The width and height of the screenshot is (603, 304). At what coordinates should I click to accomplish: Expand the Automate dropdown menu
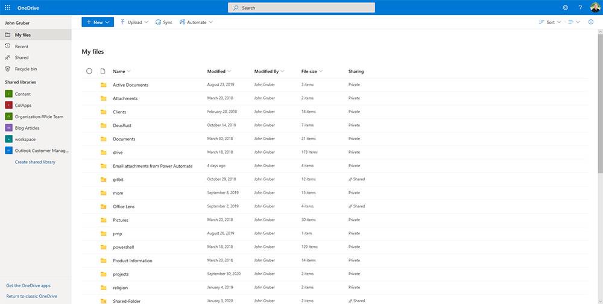click(196, 22)
